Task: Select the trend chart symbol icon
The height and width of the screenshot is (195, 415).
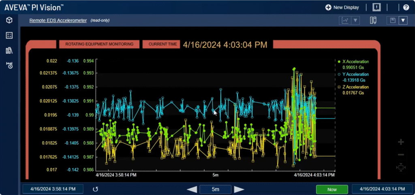Action: pyautogui.click(x=345, y=20)
